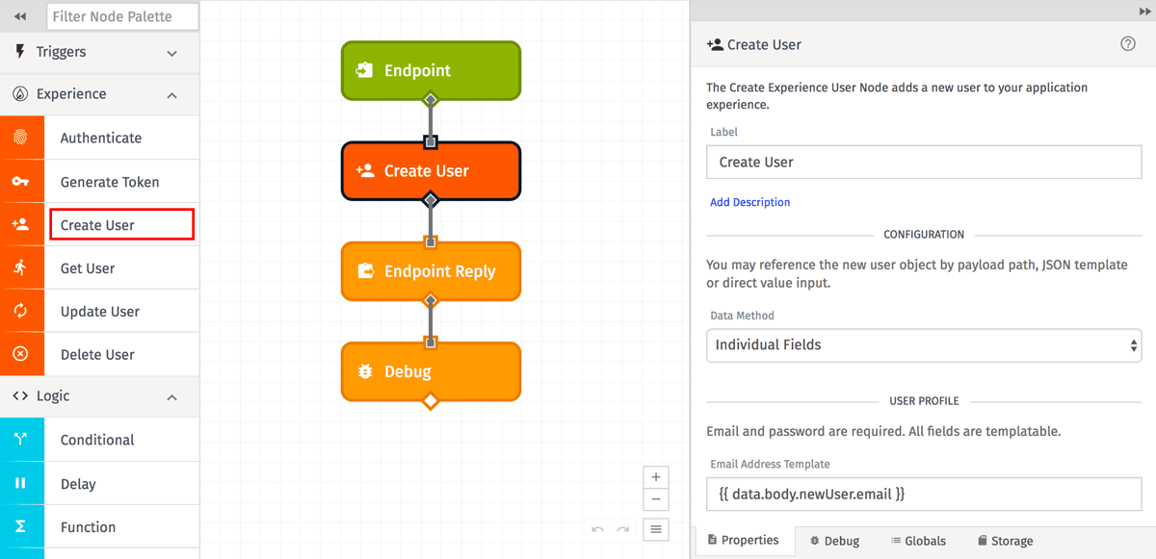Image resolution: width=1156 pixels, height=559 pixels.
Task: Click the Update User refresh icon
Action: 20,311
